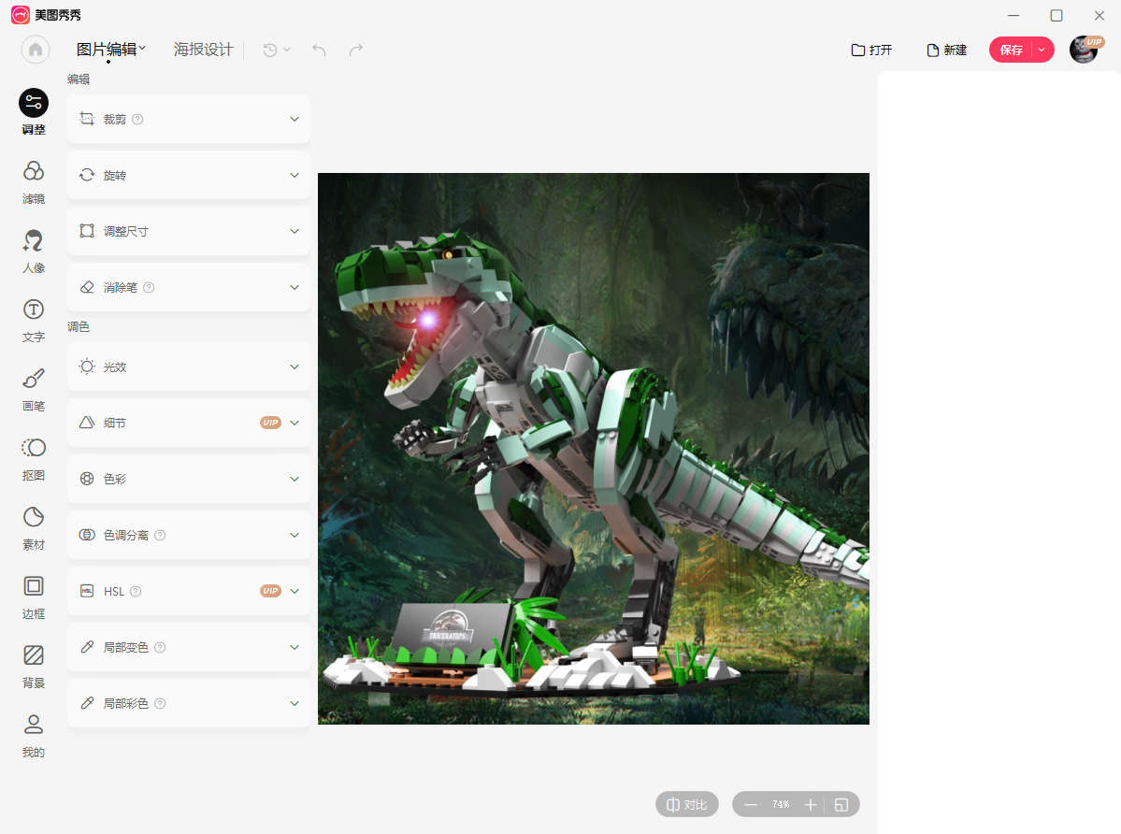Click the 新建 new file button
1121x834 pixels.
point(946,50)
